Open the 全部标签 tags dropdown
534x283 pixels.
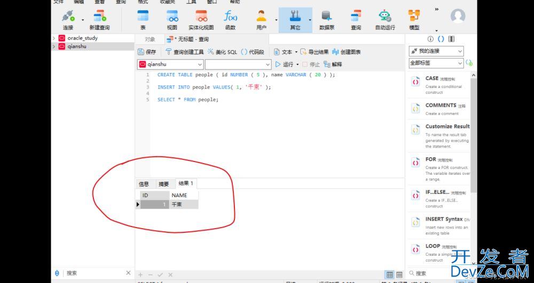(436, 63)
